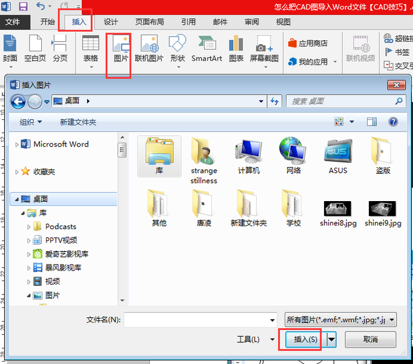Click 新建文件夹 new folder toolbar button

[x=78, y=122]
